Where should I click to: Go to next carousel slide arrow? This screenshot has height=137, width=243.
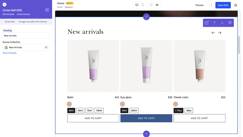click(220, 33)
